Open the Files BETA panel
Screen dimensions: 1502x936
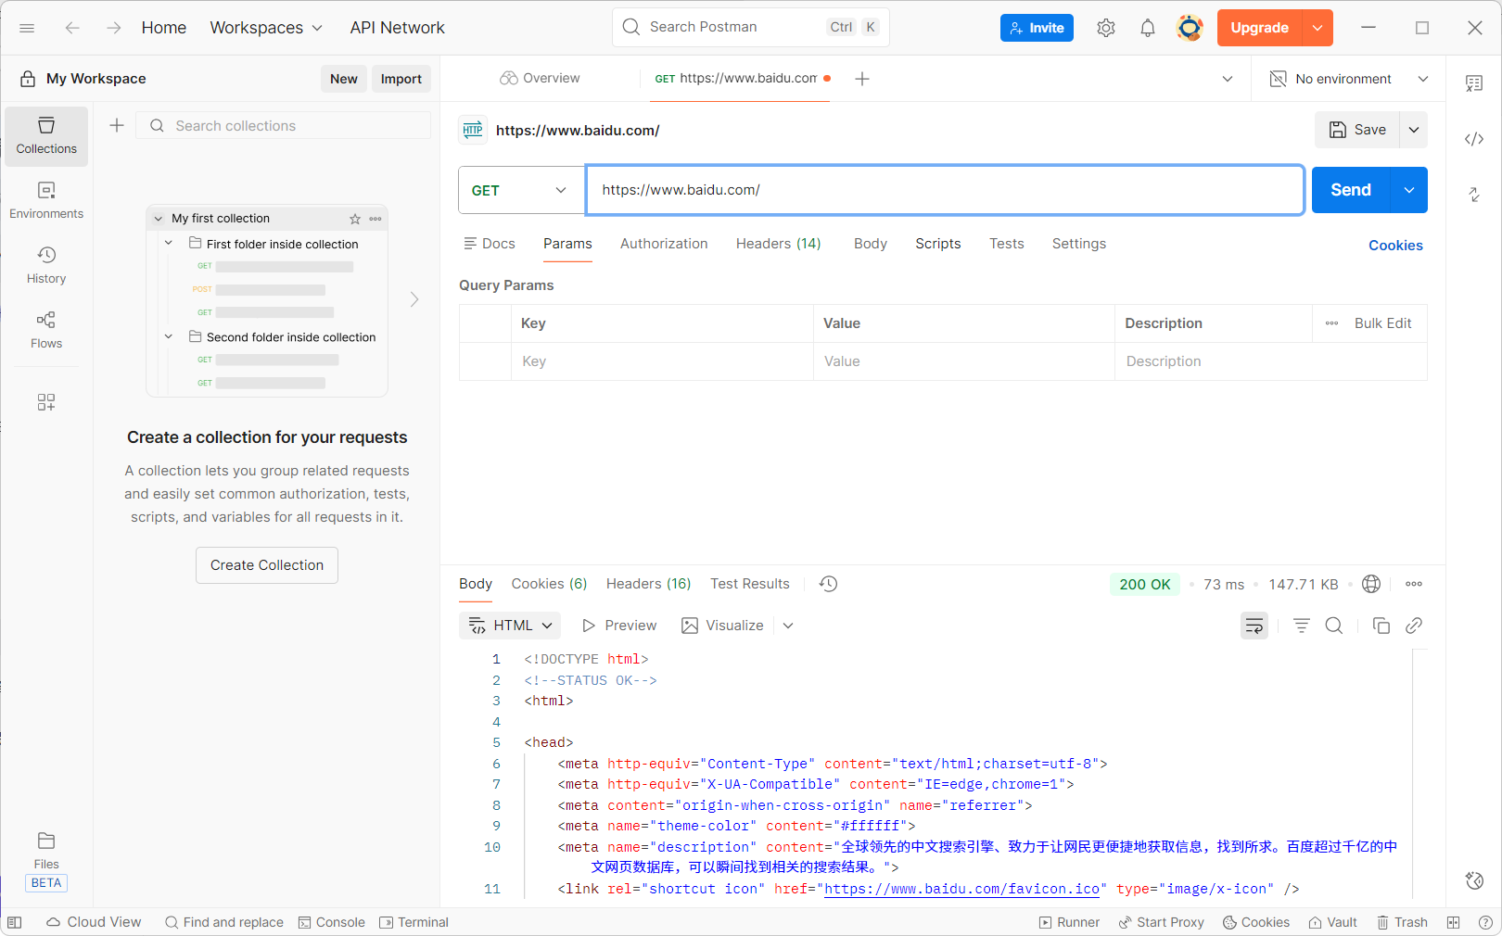coord(46,862)
